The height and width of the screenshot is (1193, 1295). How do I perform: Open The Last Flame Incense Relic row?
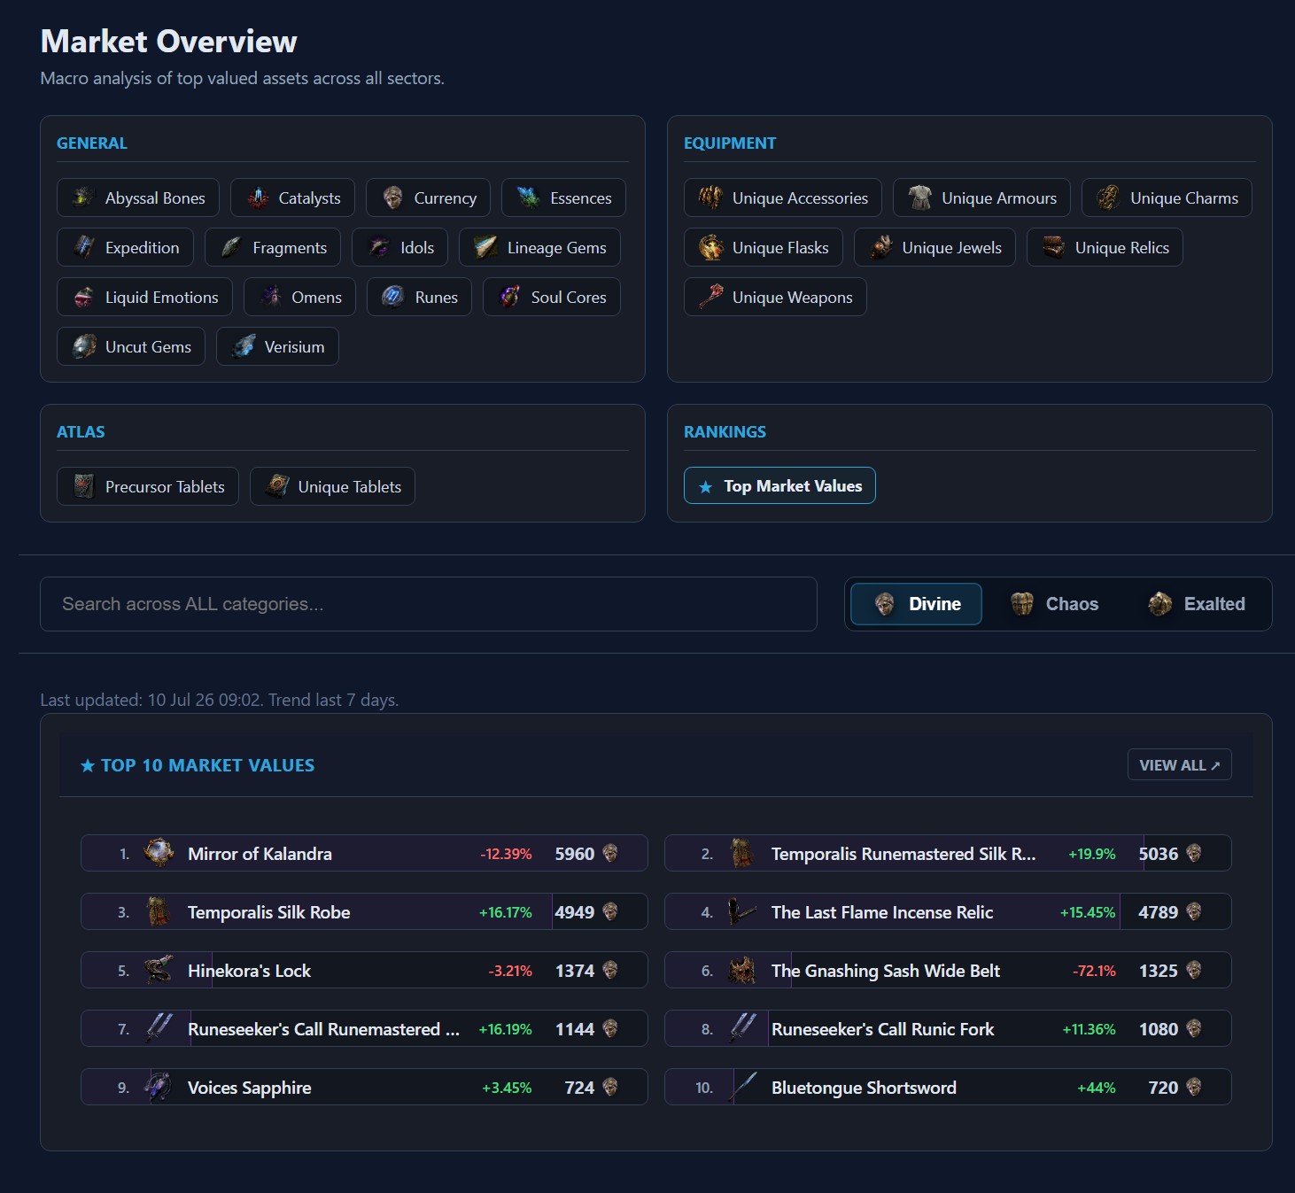pyautogui.click(x=948, y=911)
